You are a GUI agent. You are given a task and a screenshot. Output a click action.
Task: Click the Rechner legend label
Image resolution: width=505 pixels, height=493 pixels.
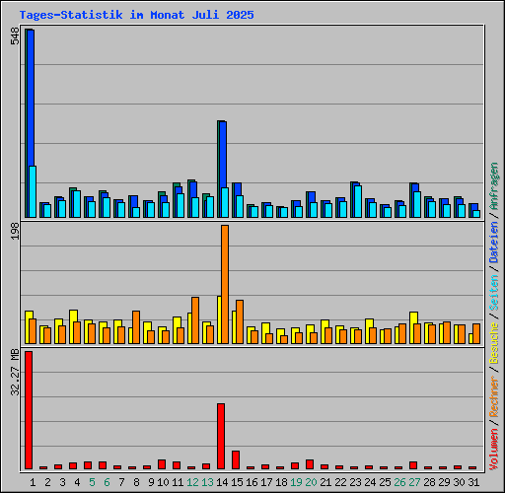[494, 396]
